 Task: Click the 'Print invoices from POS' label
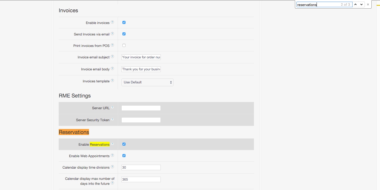click(91, 46)
